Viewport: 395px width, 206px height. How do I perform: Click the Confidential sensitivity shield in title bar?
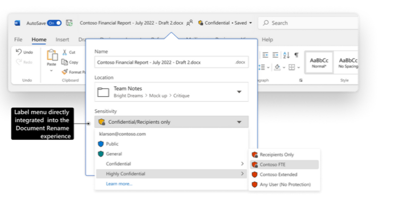pyautogui.click(x=200, y=23)
